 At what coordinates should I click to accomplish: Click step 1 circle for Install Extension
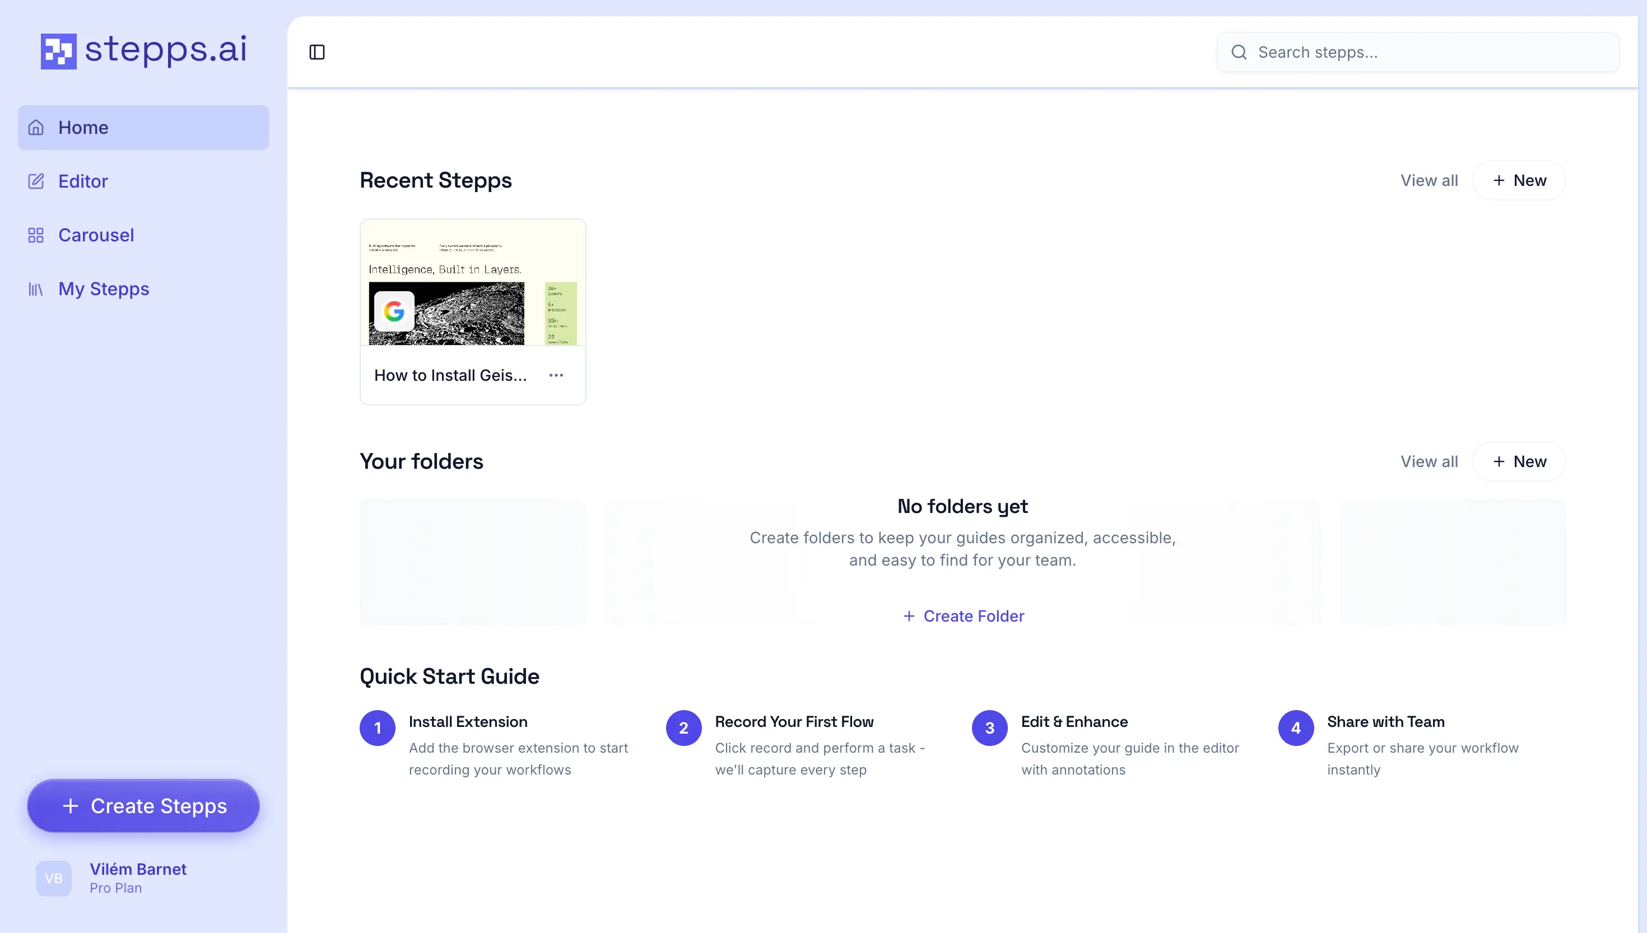[x=378, y=727]
